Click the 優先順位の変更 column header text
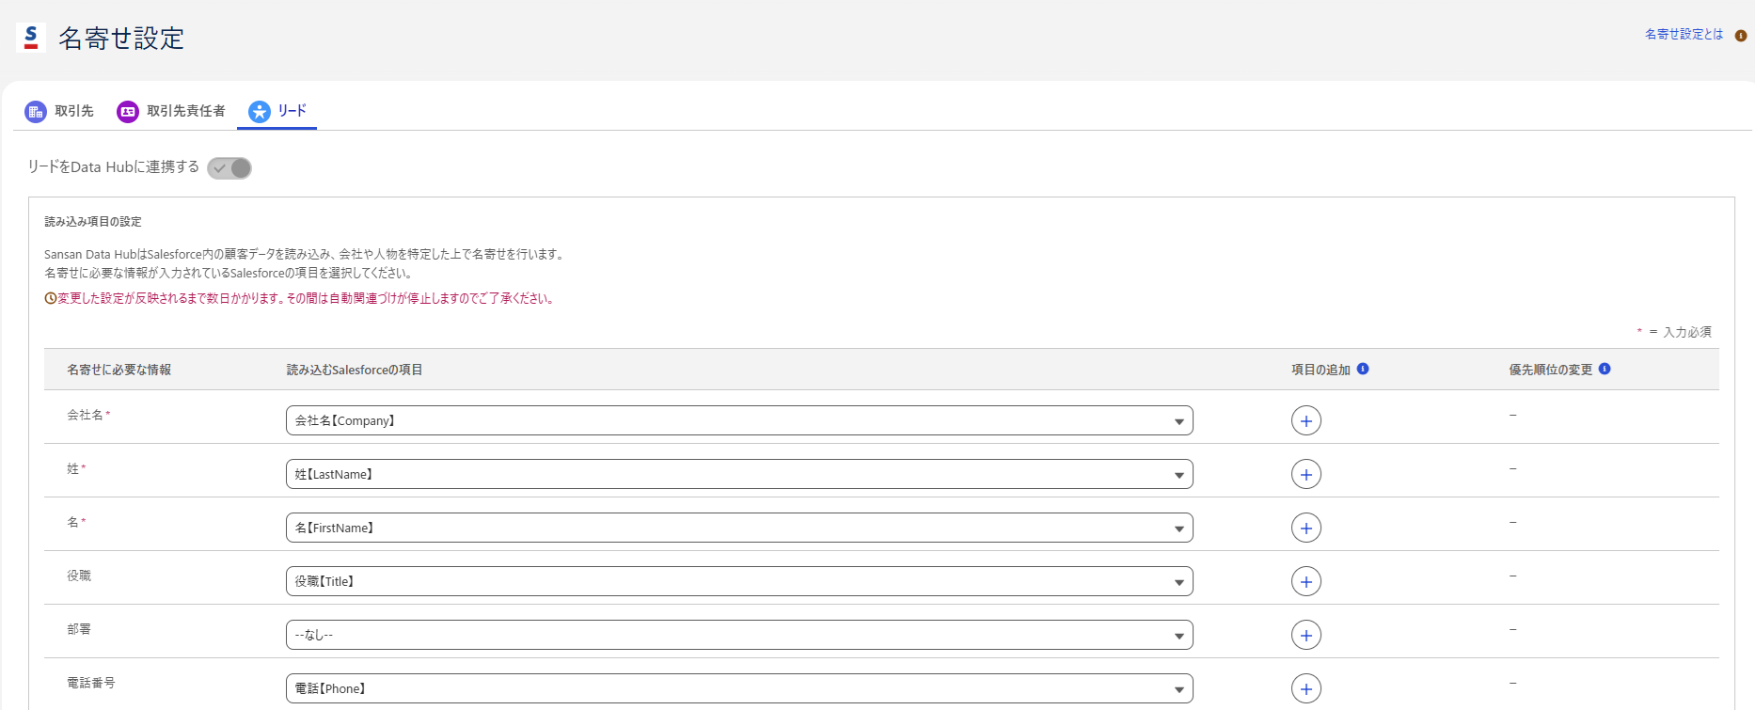This screenshot has height=710, width=1755. pos(1551,370)
